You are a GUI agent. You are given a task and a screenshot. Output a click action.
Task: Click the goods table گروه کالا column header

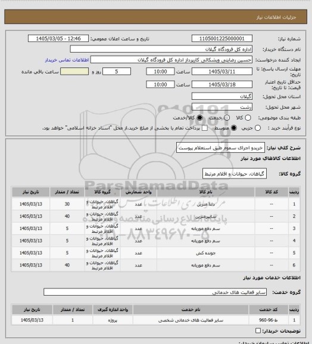coord(102,192)
